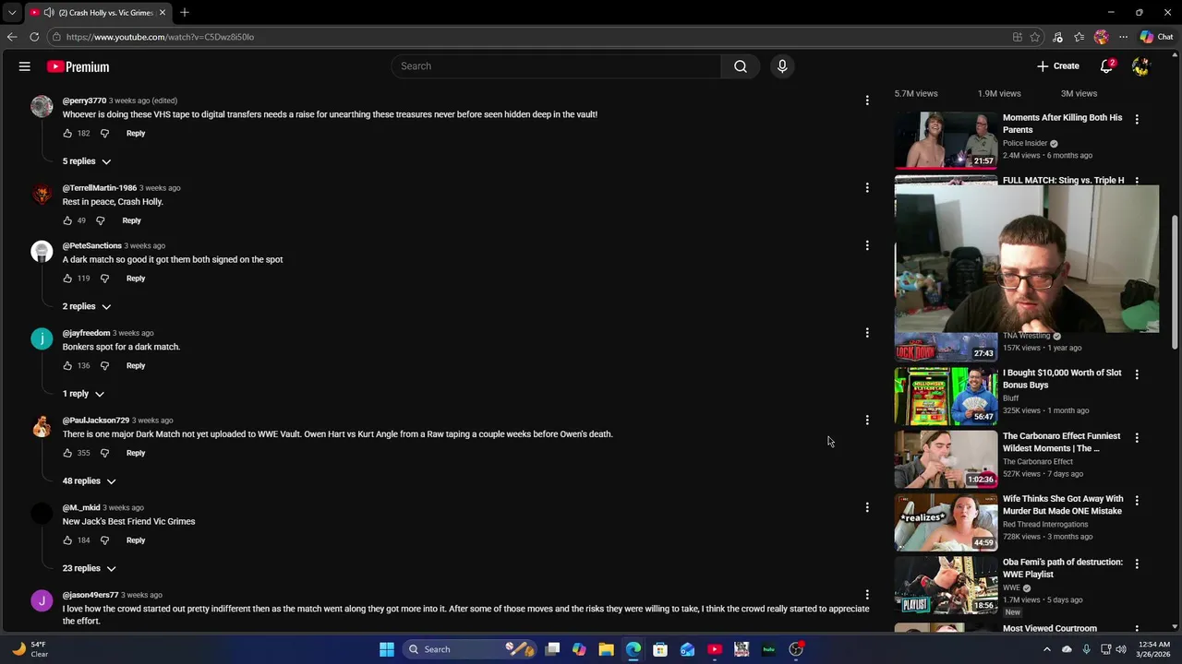Close the Crash Holly vs. Vic Grimes tab
1182x664 pixels.
tap(163, 12)
